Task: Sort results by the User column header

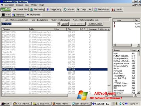Action: pyautogui.click(x=61, y=29)
